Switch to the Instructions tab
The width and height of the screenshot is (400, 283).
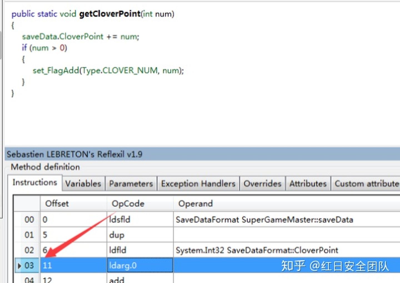(x=35, y=183)
